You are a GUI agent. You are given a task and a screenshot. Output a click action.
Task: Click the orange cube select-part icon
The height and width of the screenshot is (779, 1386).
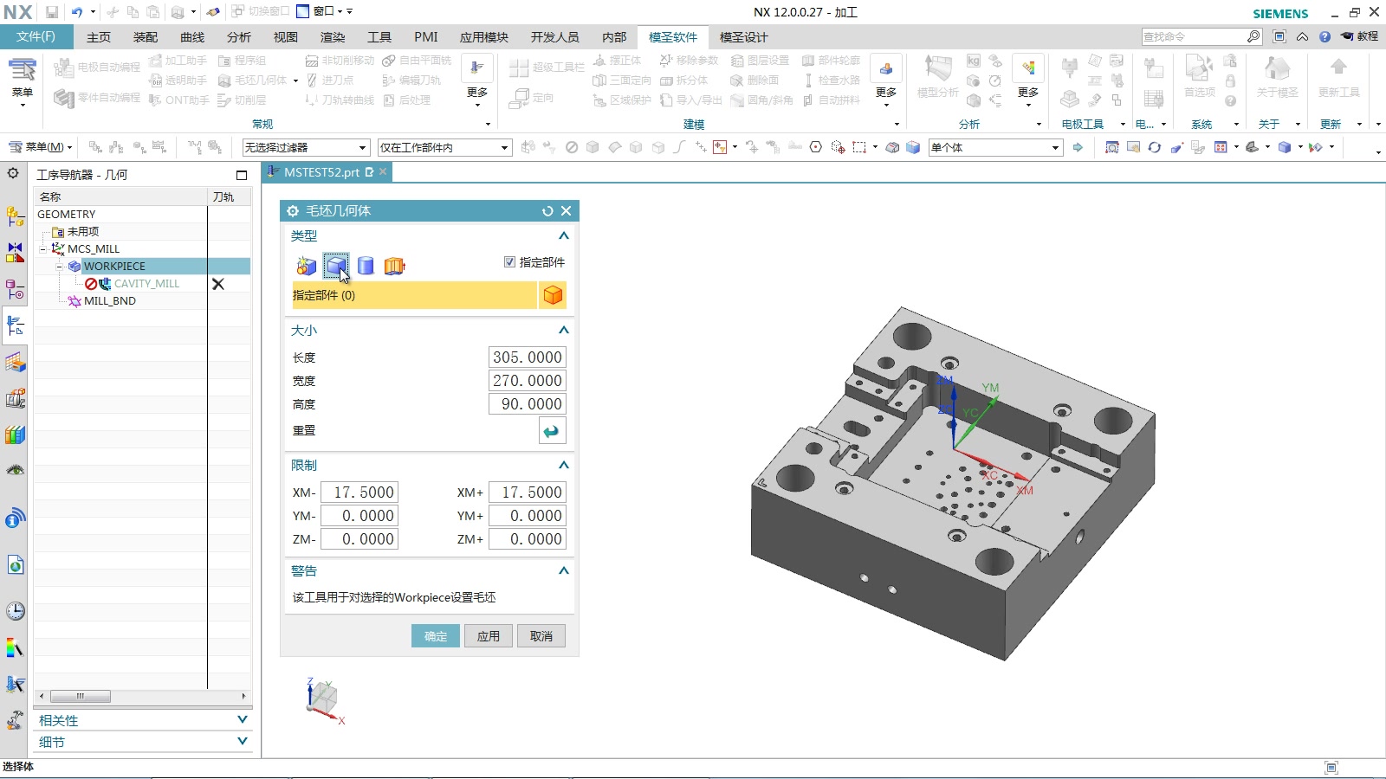pos(553,295)
